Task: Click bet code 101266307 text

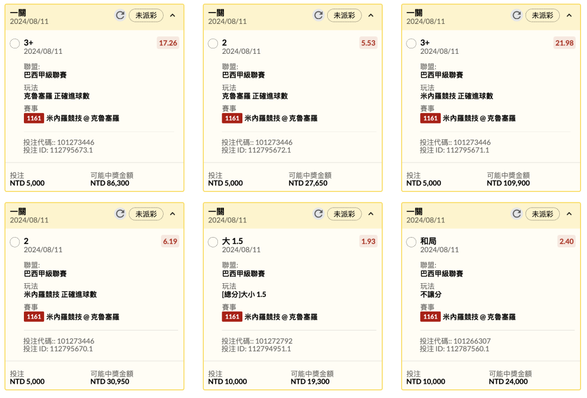Action: pos(455,341)
